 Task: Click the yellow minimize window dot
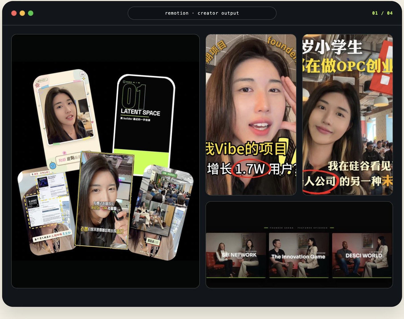click(22, 13)
